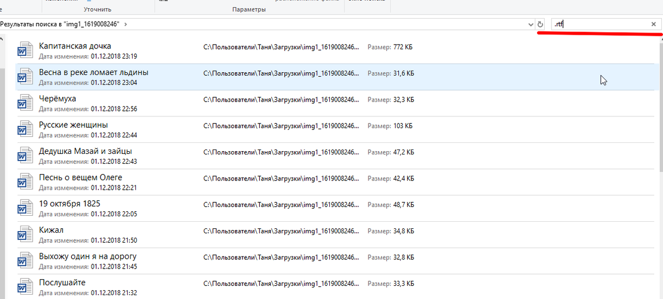The image size is (663, 299).
Task: Click the Word icon of Капитанская дочка
Action: tap(24, 50)
